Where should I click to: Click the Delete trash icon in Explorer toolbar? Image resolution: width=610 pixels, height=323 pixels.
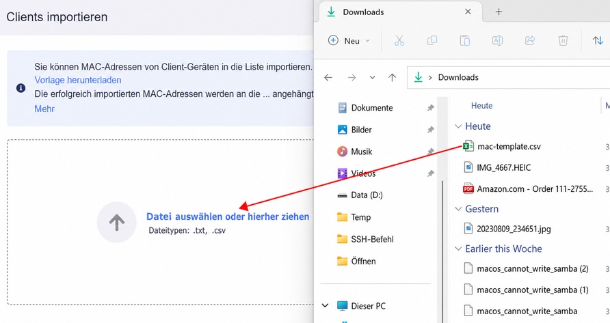[563, 40]
